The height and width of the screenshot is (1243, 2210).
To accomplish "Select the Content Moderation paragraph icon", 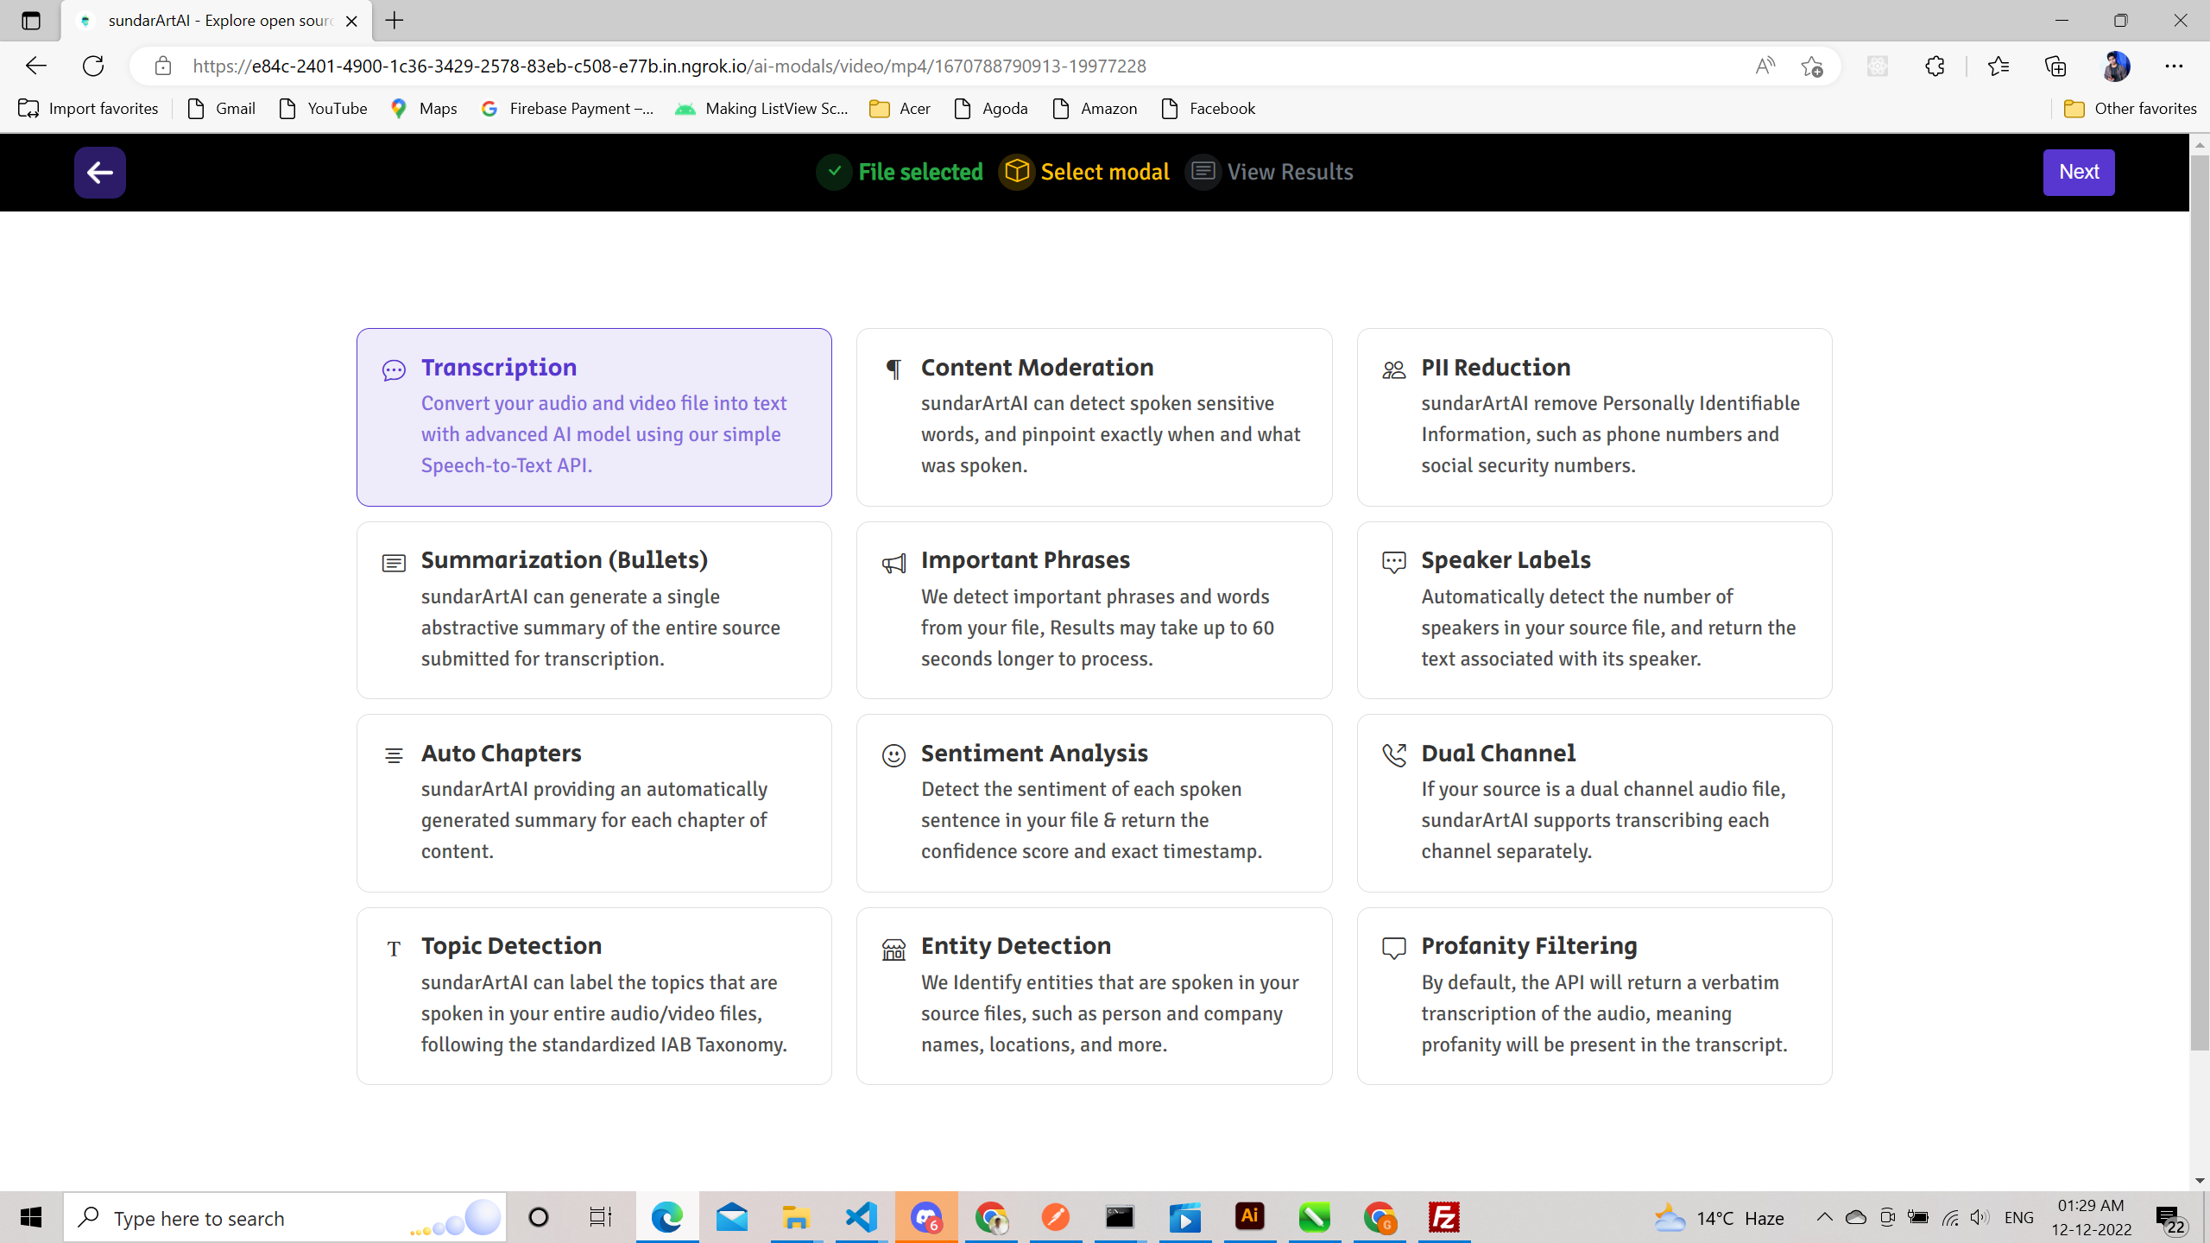I will point(893,369).
